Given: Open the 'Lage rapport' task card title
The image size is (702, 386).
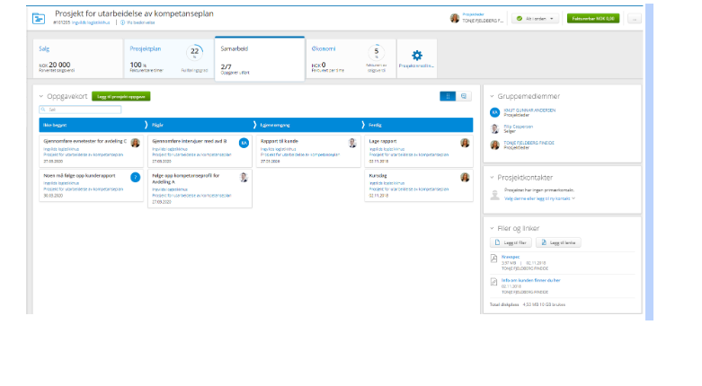Looking at the screenshot, I should click(383, 141).
